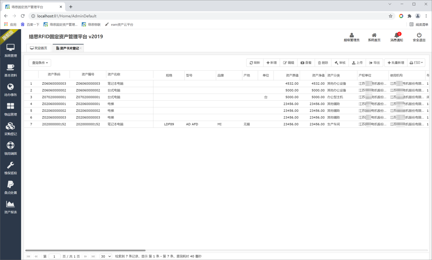Click the 资产名称 column header
Viewport: 432px width, 260px height.
tap(130, 75)
